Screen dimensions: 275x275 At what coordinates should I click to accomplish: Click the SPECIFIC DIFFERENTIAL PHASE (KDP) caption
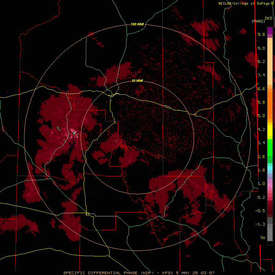coord(108,273)
